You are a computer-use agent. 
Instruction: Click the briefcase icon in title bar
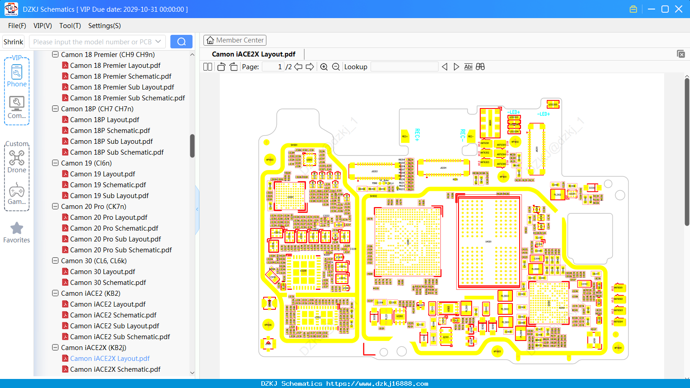[x=633, y=9]
